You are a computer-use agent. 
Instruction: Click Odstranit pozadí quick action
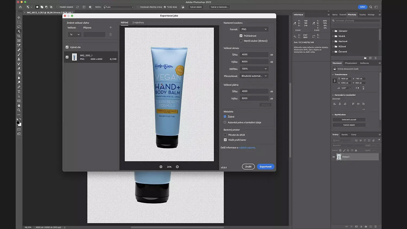(x=349, y=120)
